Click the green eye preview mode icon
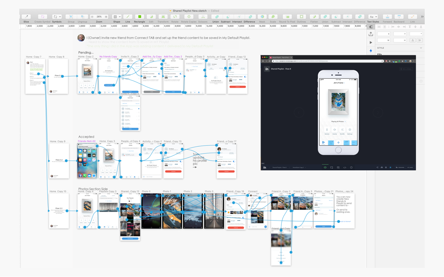Screen dimensions: 444x277 [325, 167]
